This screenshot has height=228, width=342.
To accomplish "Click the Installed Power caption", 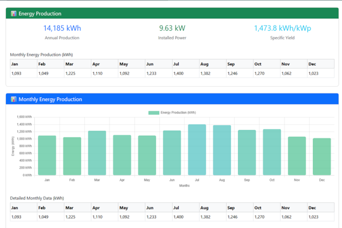I will click(x=172, y=38).
